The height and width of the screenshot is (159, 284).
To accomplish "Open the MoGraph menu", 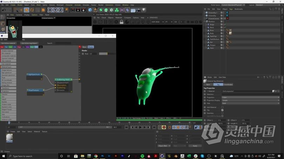I will (x=60, y=5).
